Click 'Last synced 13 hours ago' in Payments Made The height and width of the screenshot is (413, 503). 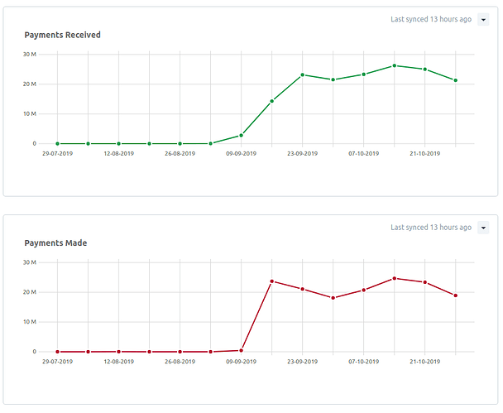431,228
